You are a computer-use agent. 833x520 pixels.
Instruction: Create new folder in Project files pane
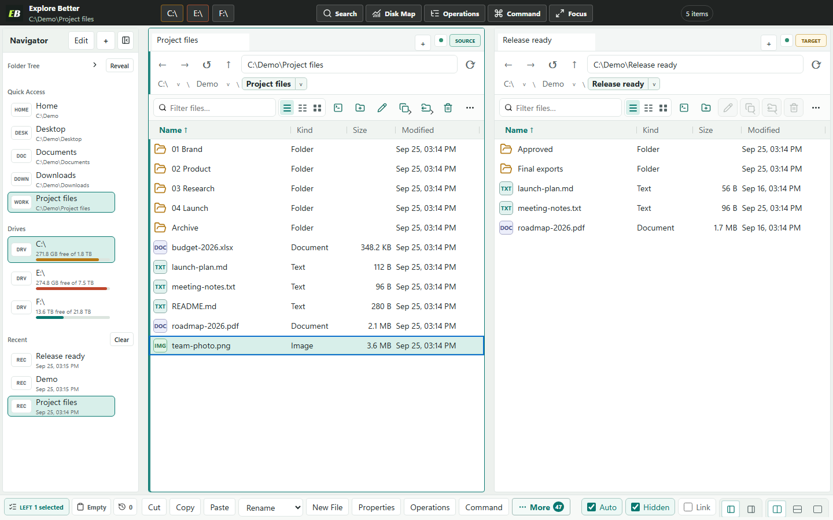pos(360,108)
